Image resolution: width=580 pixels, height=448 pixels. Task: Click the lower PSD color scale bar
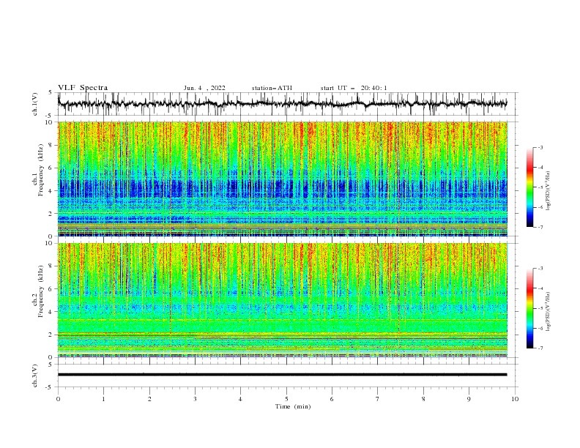[x=529, y=308]
